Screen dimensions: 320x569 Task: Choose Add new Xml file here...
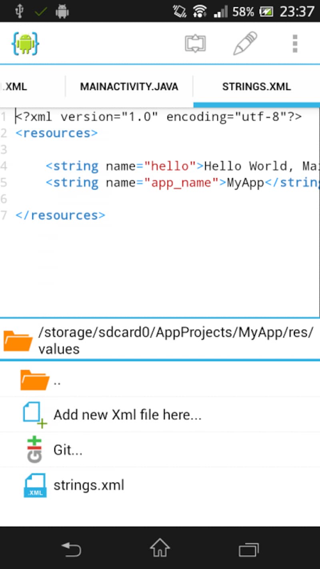127,415
